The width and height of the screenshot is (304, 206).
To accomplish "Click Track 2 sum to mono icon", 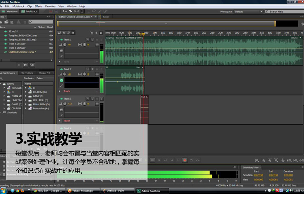I will pyautogui.click(x=97, y=74).
